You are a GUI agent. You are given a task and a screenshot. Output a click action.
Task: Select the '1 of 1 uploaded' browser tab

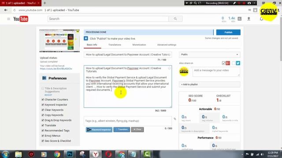[x=21, y=3]
